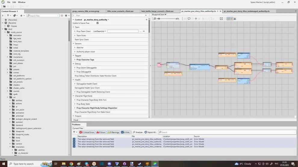Click the comment bubble icon in blueprint toolbar
298x167 pixels.
coord(189,19)
